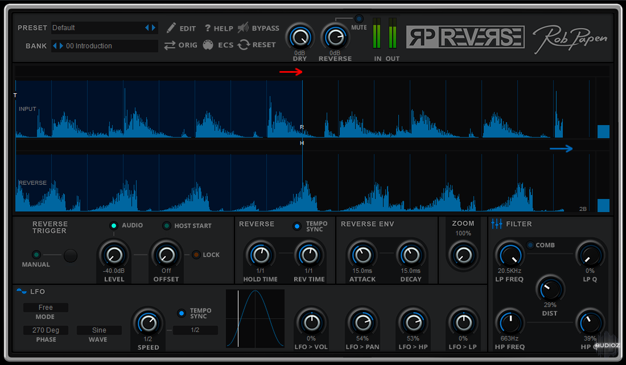Click the REV TIME knob
Screen dimensions: 626x365
tap(309, 255)
